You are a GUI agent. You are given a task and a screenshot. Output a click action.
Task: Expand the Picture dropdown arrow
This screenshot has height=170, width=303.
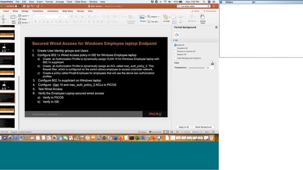[x=146, y=17]
